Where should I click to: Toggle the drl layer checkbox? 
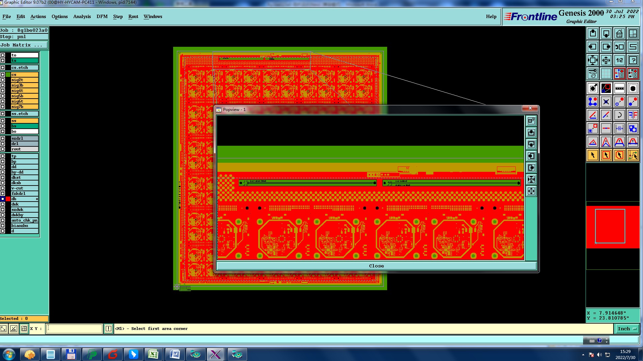[x=3, y=144]
